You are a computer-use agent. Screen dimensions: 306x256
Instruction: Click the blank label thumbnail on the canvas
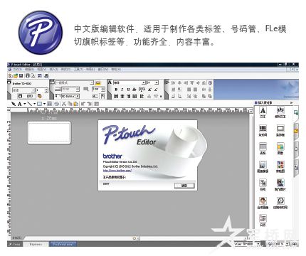[x=49, y=133]
